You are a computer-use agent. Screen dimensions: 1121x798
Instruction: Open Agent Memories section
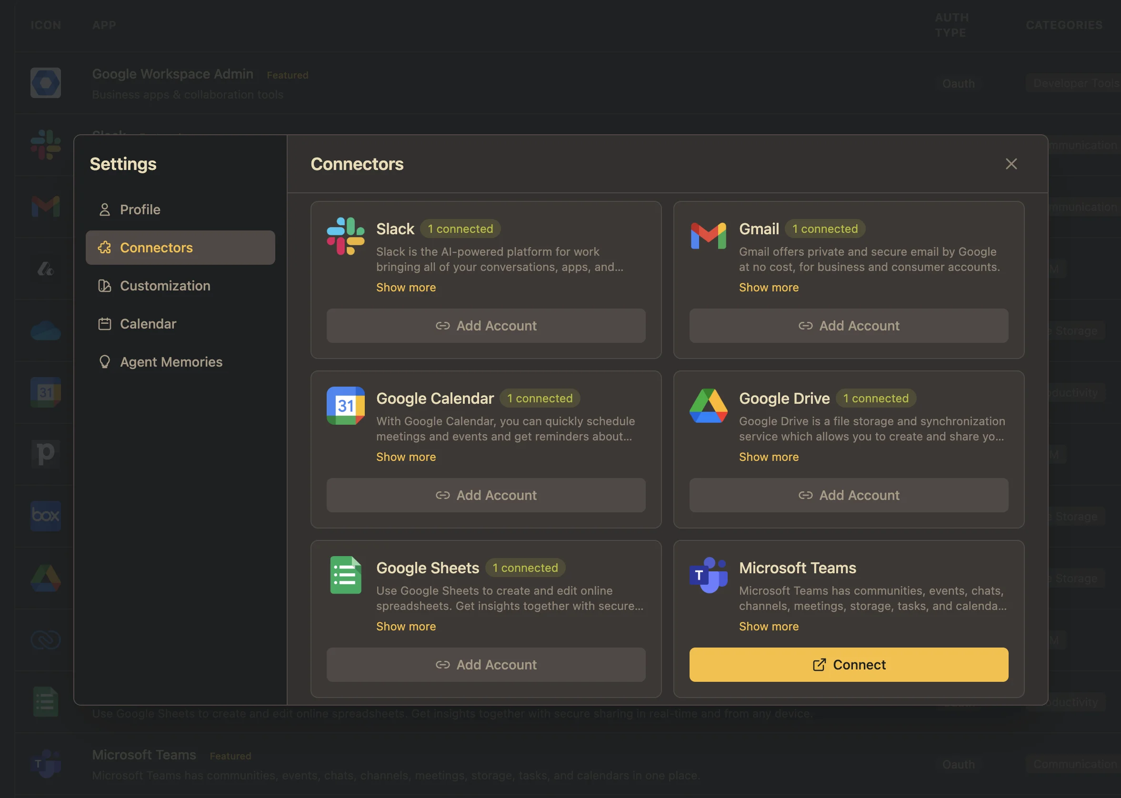tap(180, 362)
